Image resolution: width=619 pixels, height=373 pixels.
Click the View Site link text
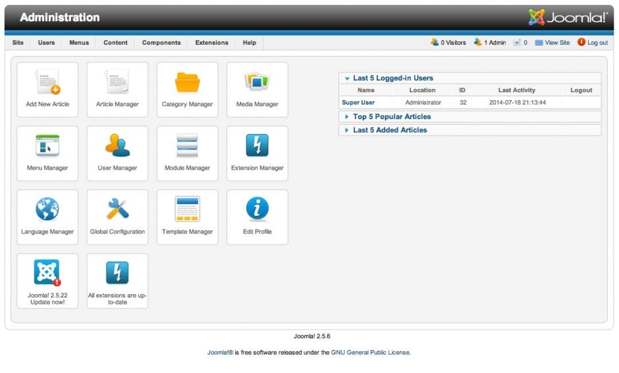point(557,43)
